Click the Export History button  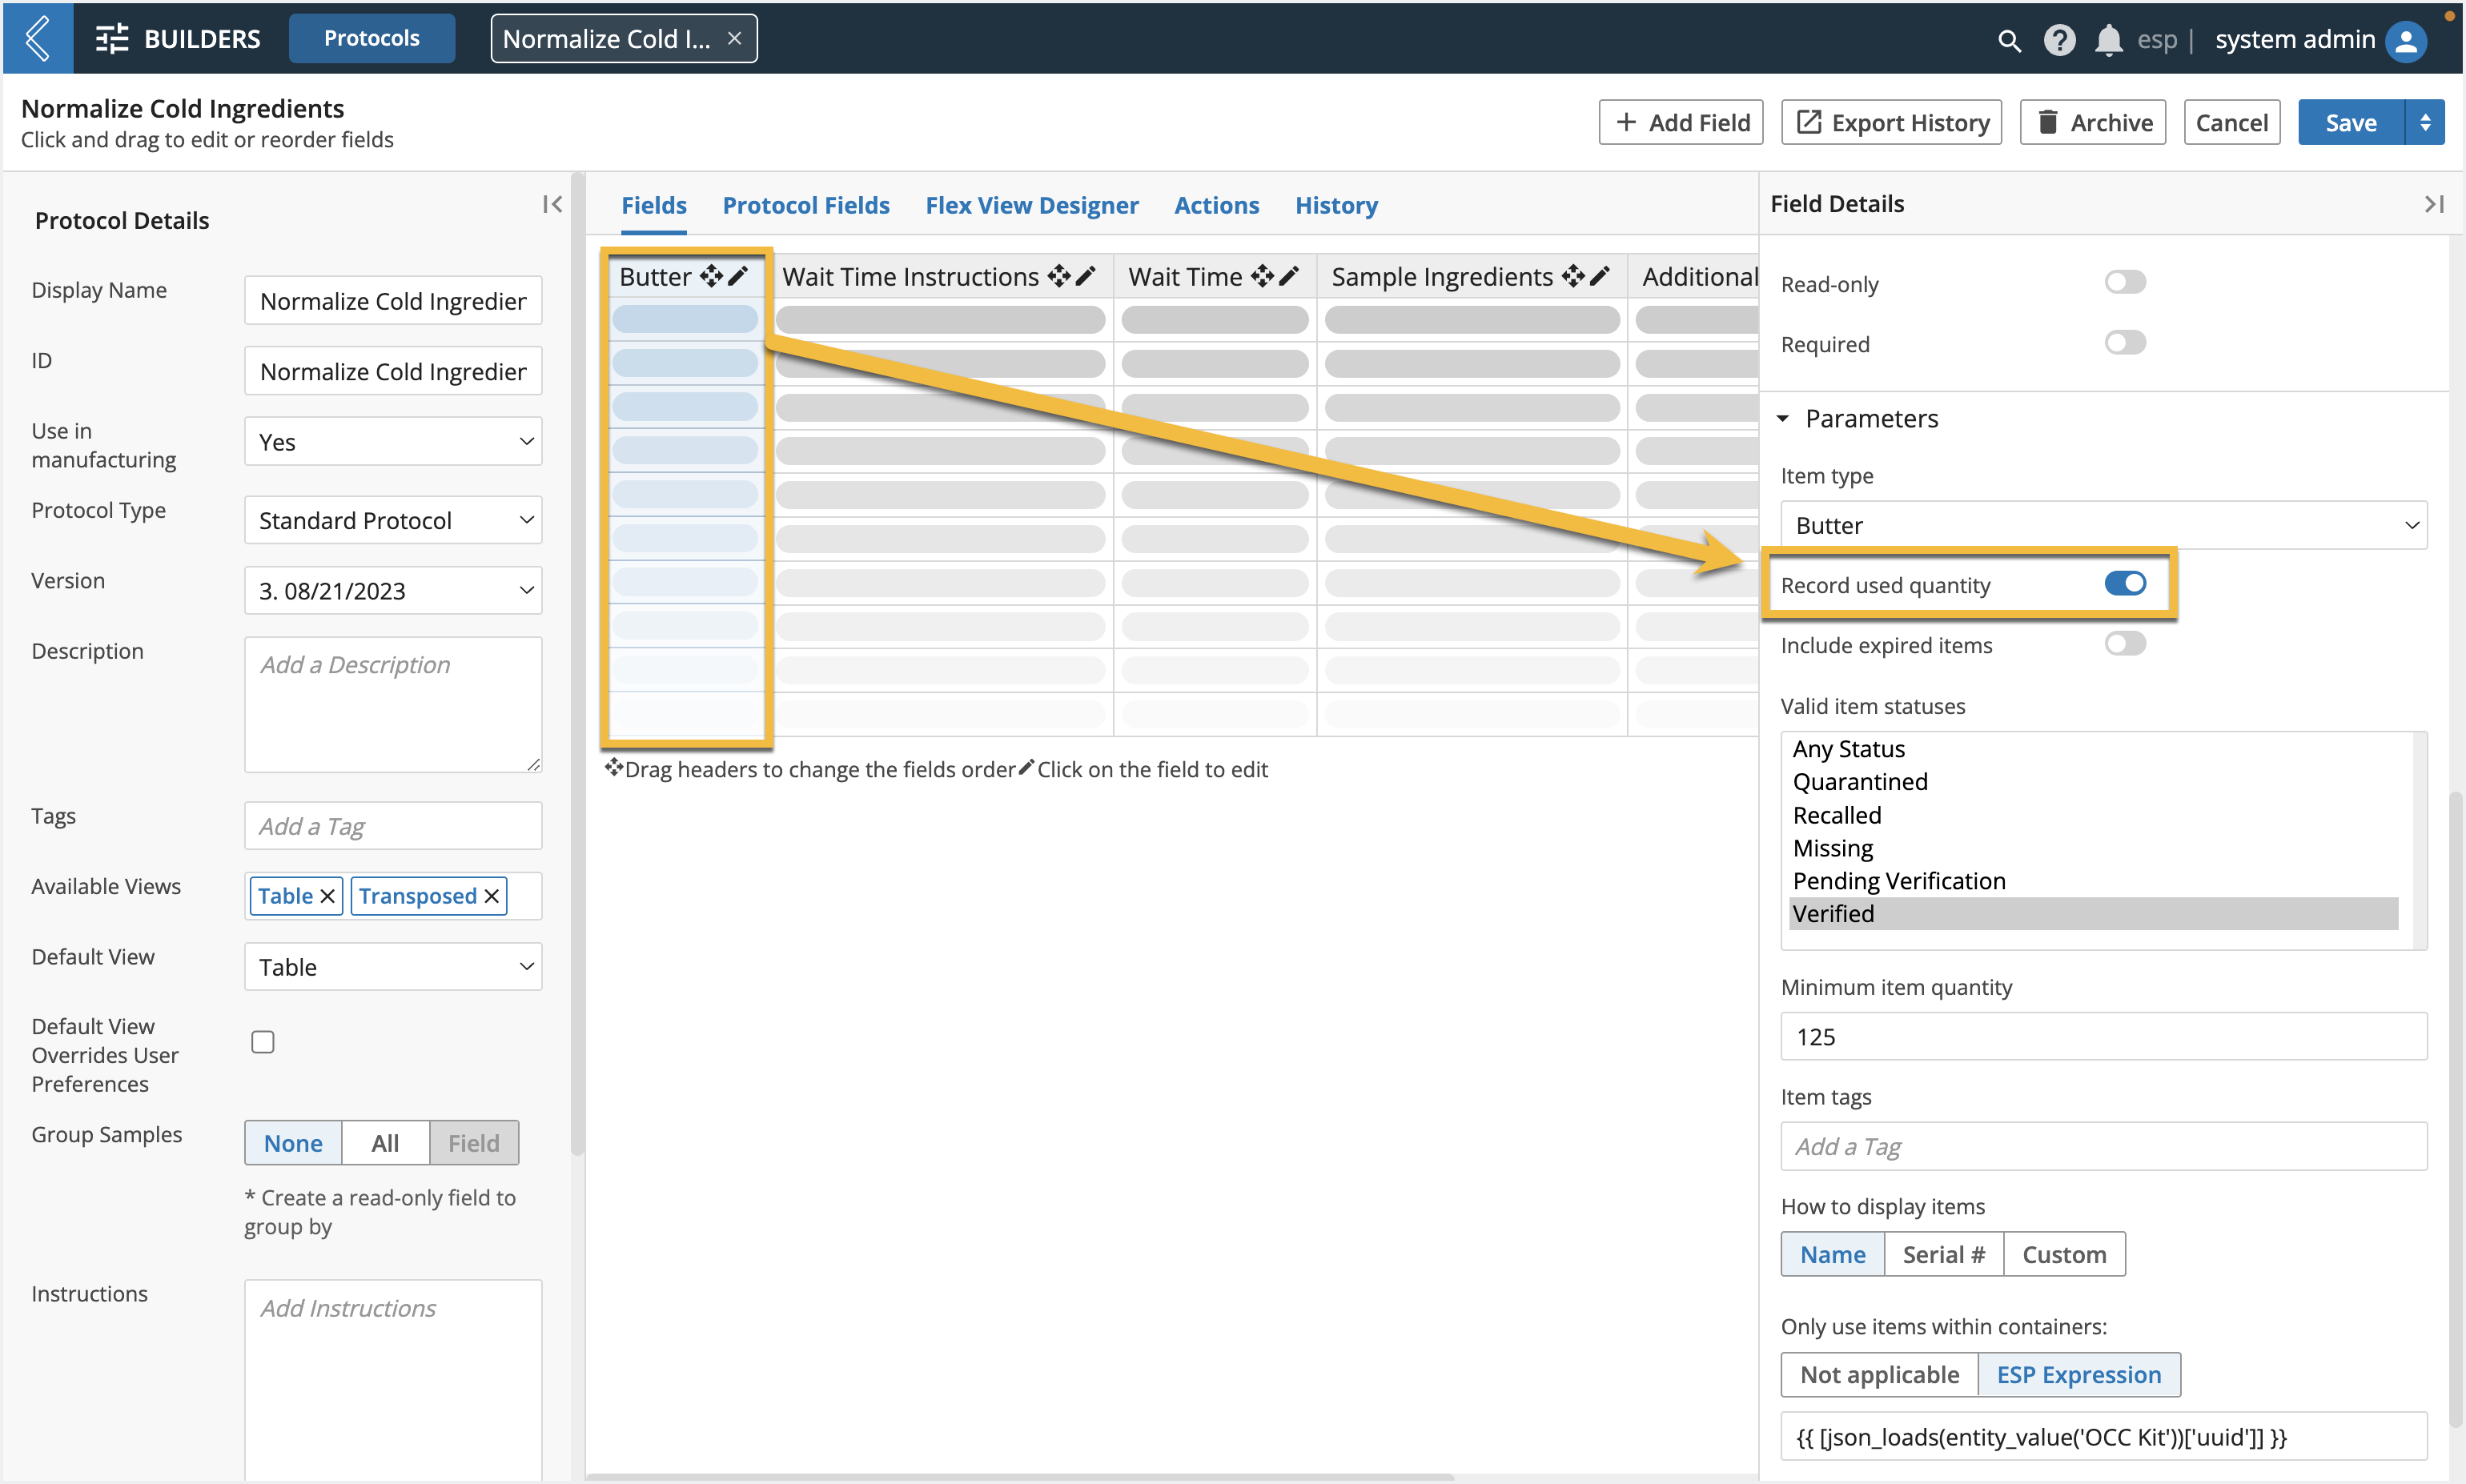coord(1892,123)
